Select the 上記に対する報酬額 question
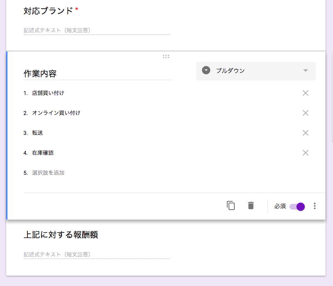 [61, 235]
